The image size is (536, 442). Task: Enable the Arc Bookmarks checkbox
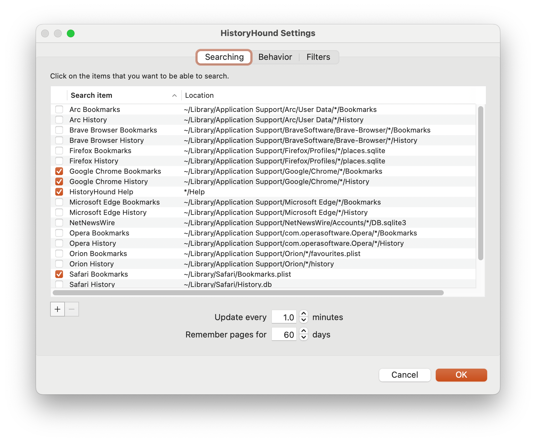[x=59, y=109]
